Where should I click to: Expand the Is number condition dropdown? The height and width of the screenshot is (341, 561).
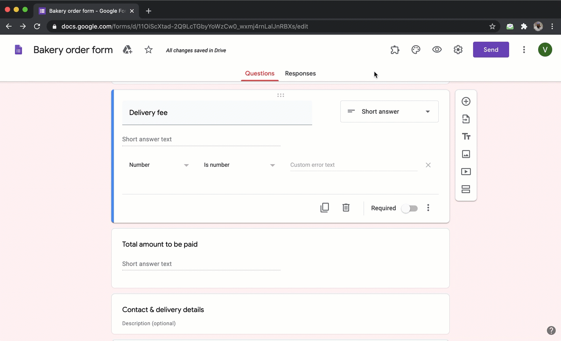240,165
